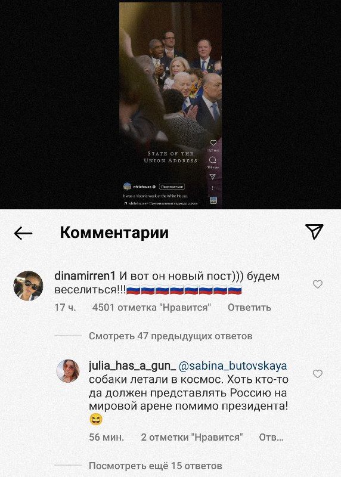Tap the send icon on the video
This screenshot has height=477, width=341.
(x=213, y=176)
